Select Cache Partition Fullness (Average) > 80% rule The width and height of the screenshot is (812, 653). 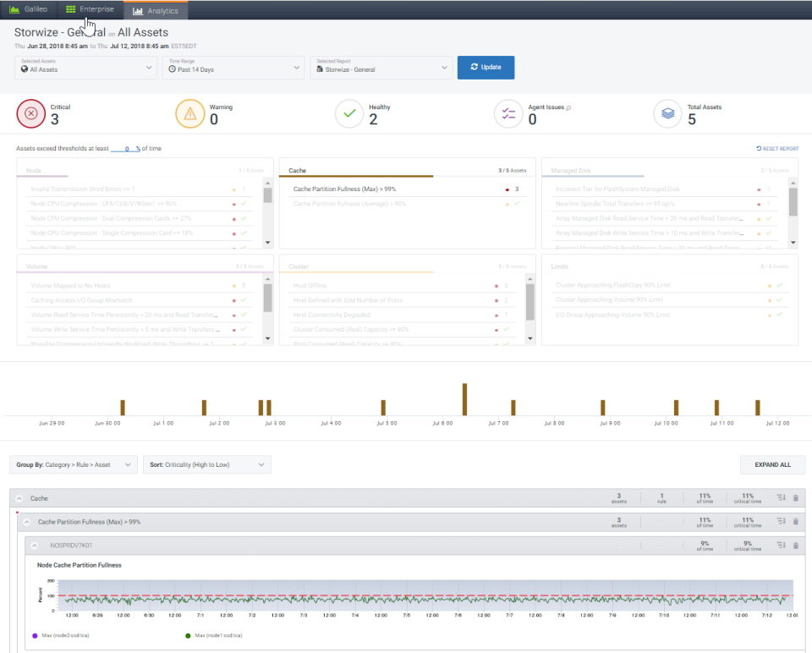[407, 204]
